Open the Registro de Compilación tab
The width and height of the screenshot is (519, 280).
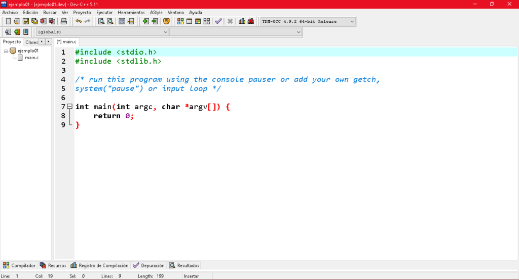tap(99, 265)
